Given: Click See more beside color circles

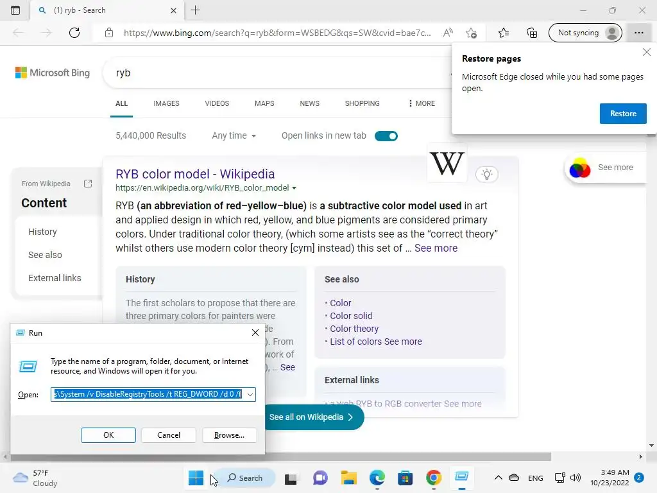Looking at the screenshot, I should (615, 168).
